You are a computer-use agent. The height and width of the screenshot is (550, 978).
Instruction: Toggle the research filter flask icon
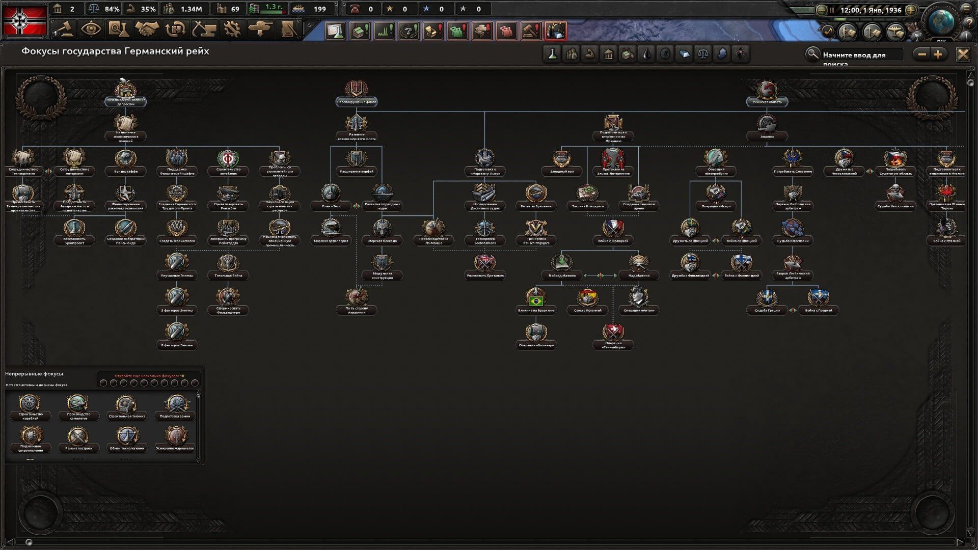[x=552, y=54]
